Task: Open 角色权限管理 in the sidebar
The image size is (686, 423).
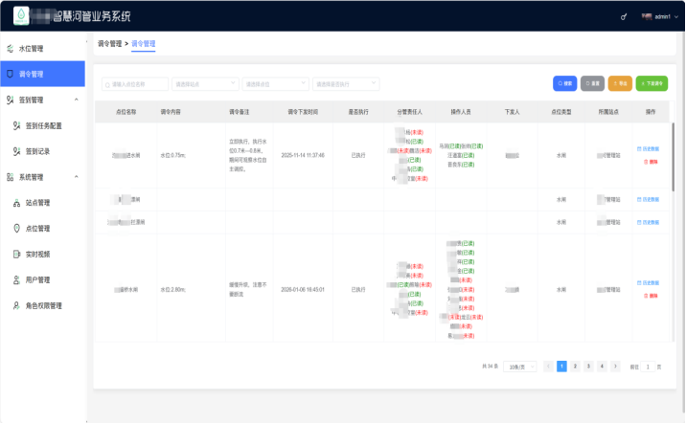Action: [43, 306]
